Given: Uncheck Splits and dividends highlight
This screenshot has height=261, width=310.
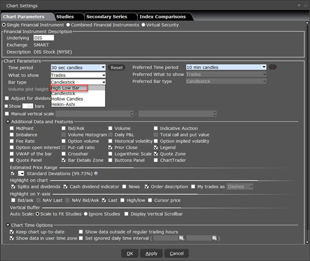Looking at the screenshot, I should pyautogui.click(x=13, y=187).
